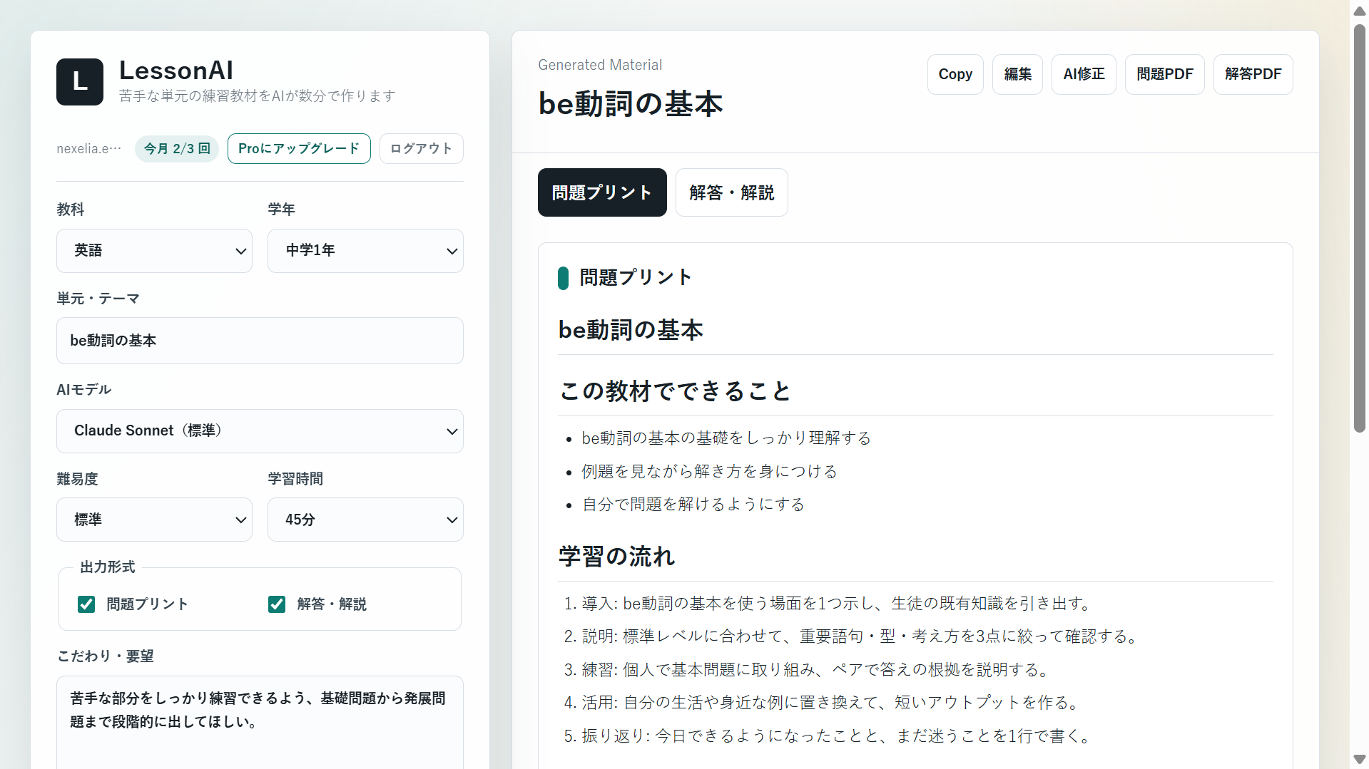Click the nexelia.e… account email text
The height and width of the screenshot is (769, 1369).
pyautogui.click(x=89, y=148)
